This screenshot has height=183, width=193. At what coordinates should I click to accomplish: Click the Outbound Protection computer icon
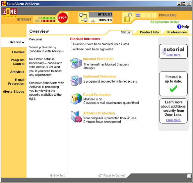point(76,81)
